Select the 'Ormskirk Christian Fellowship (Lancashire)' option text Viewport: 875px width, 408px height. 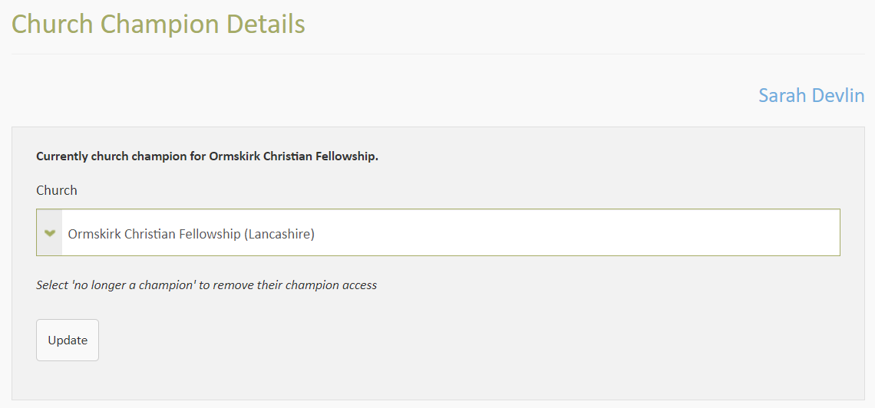(191, 234)
